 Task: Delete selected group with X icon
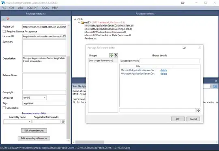pos(116,55)
